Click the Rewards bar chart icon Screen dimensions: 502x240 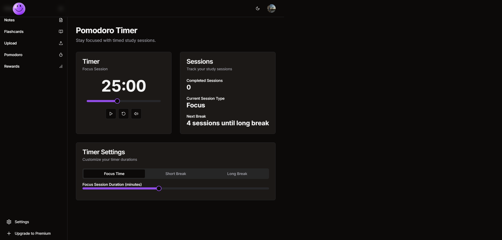point(61,66)
